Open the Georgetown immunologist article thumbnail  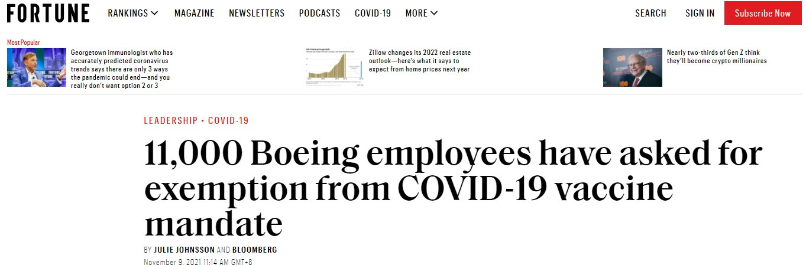pos(37,67)
